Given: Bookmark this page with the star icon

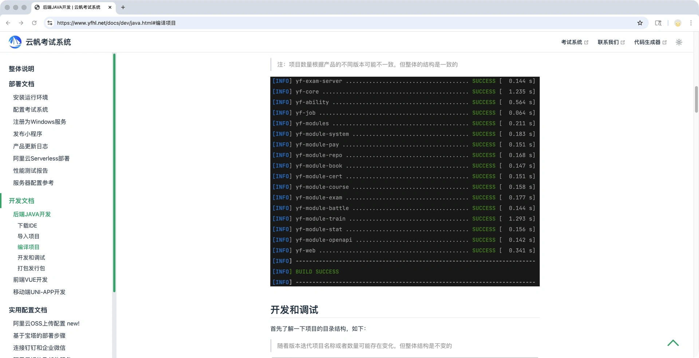Looking at the screenshot, I should pyautogui.click(x=640, y=23).
